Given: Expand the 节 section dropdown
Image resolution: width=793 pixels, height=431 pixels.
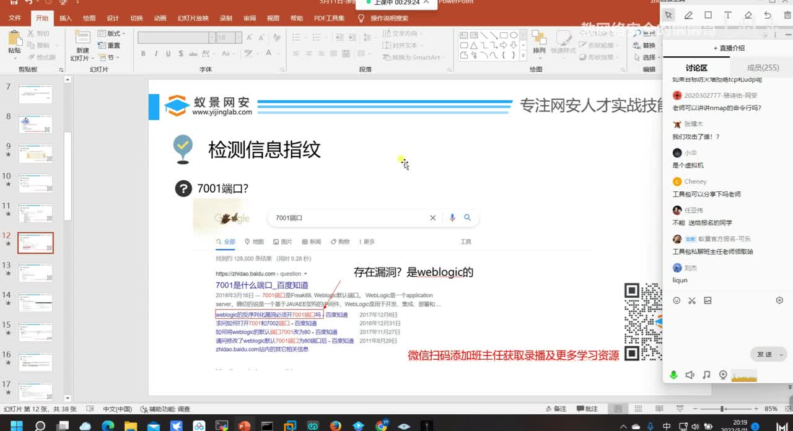Looking at the screenshot, I should pos(108,57).
